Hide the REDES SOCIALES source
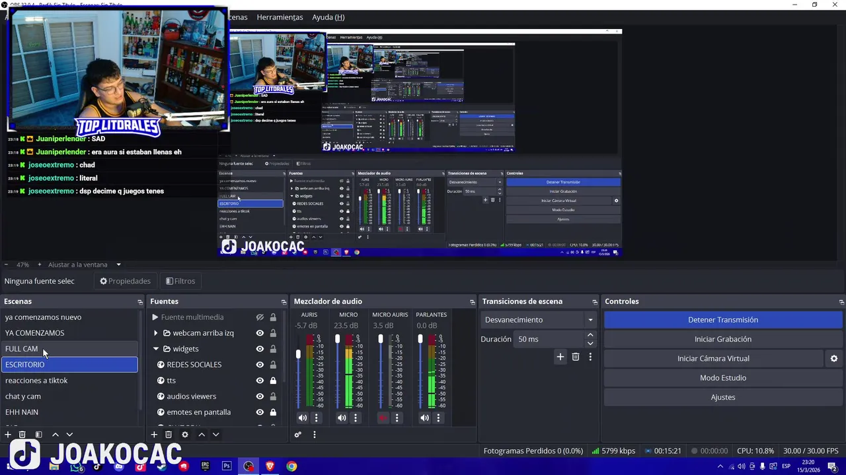This screenshot has height=475, width=846. tap(260, 365)
